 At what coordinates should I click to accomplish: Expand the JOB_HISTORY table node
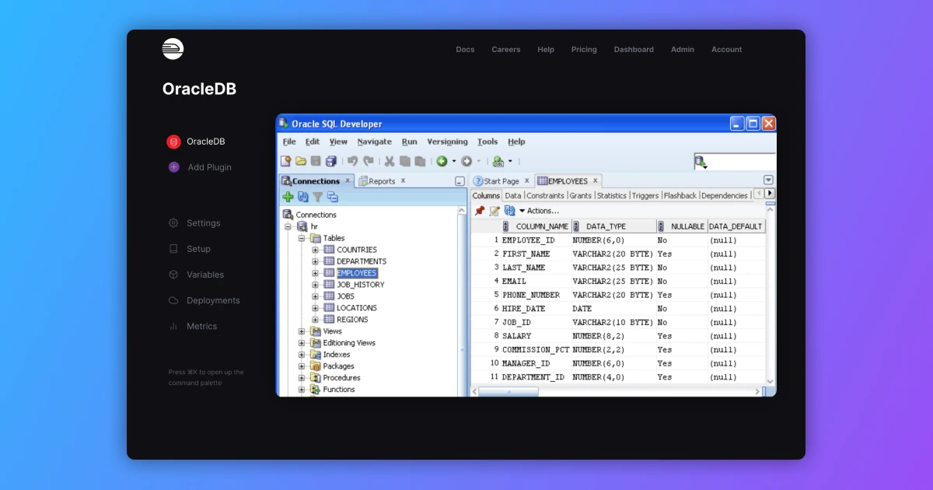315,285
